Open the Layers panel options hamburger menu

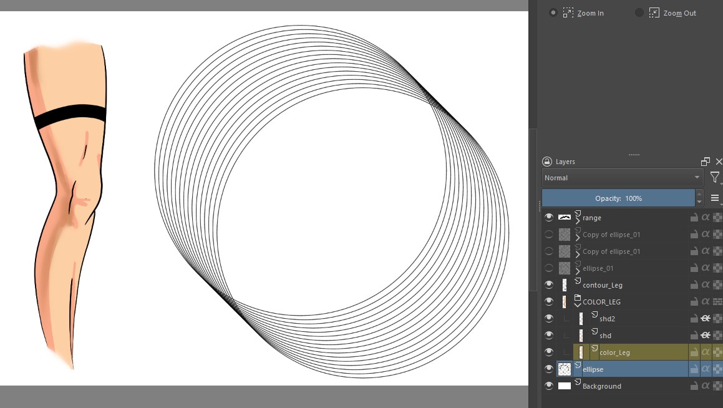tap(715, 198)
